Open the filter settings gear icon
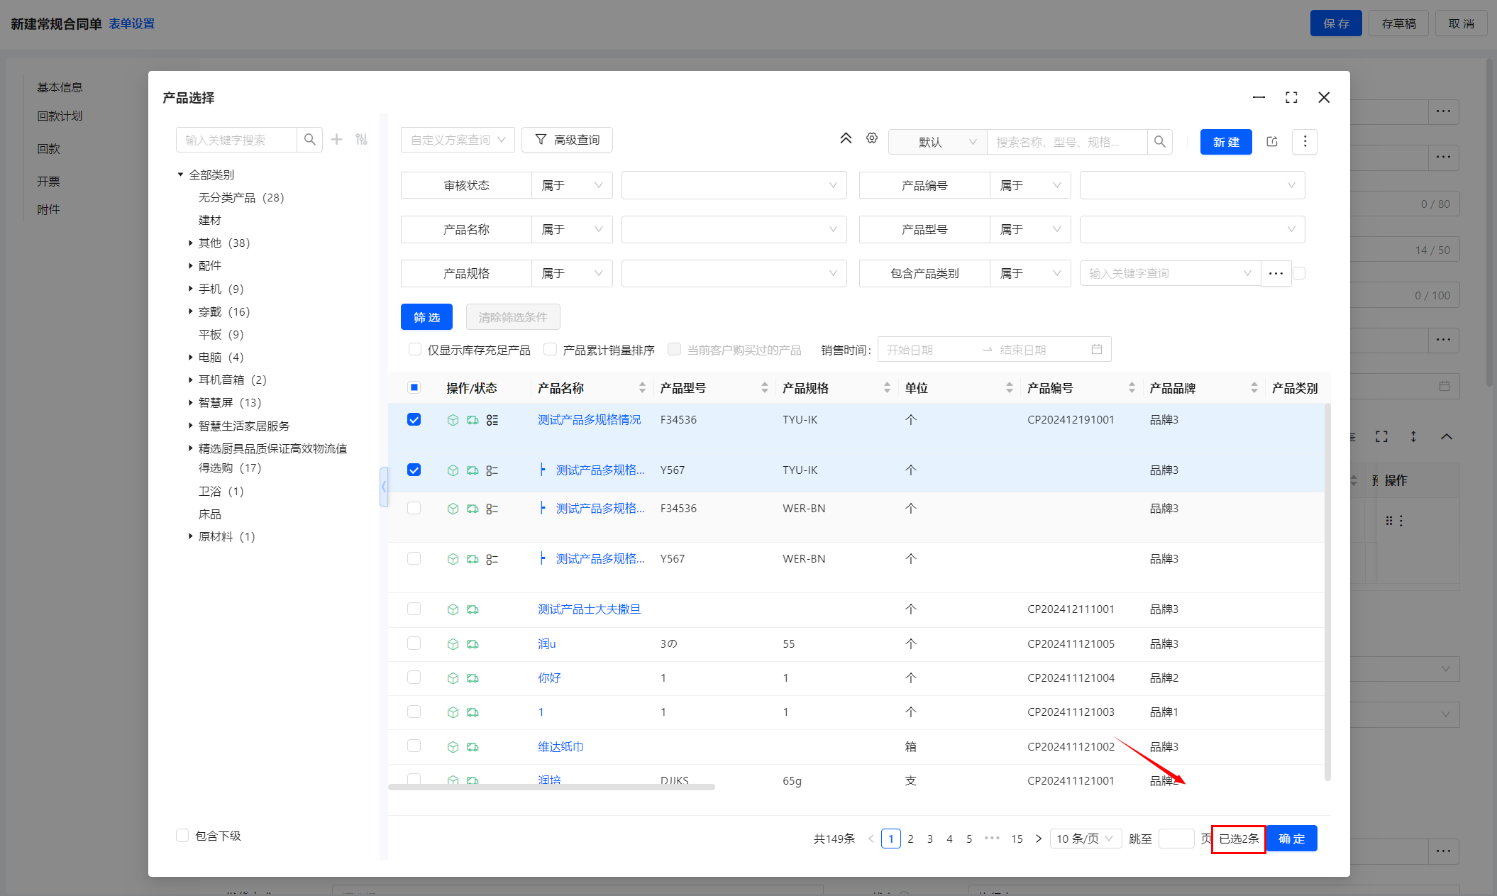The image size is (1497, 896). pos(872,138)
